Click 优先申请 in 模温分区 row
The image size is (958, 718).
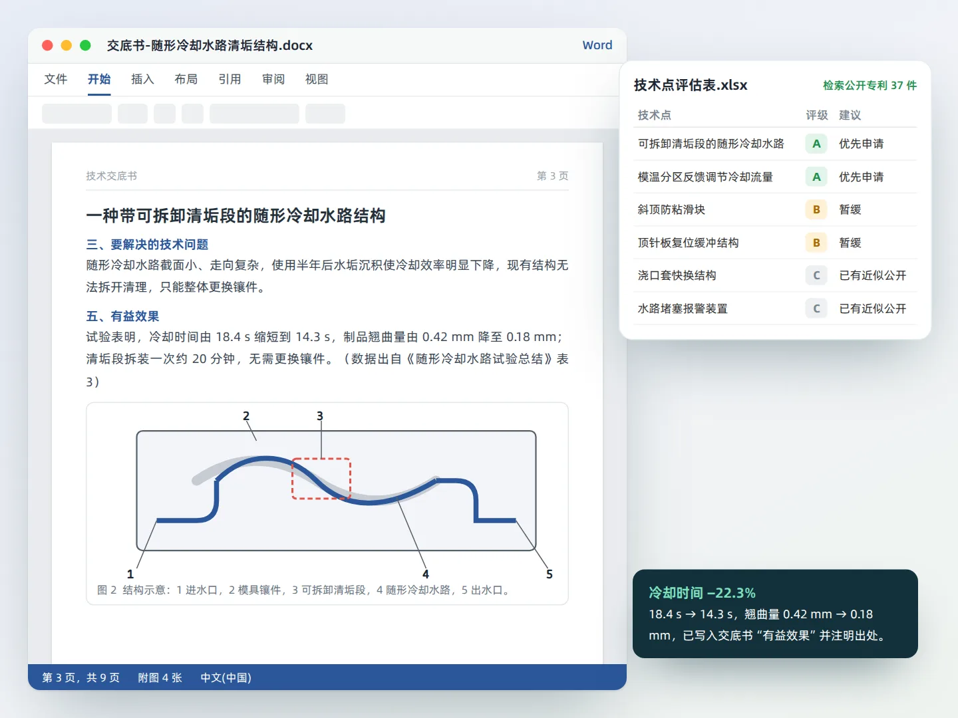coord(862,177)
